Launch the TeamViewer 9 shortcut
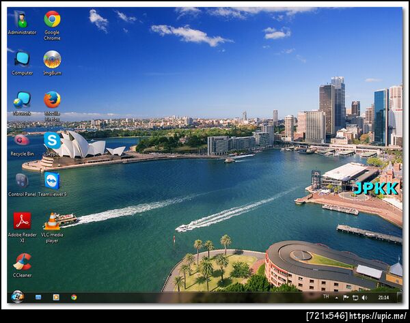 (x=52, y=184)
